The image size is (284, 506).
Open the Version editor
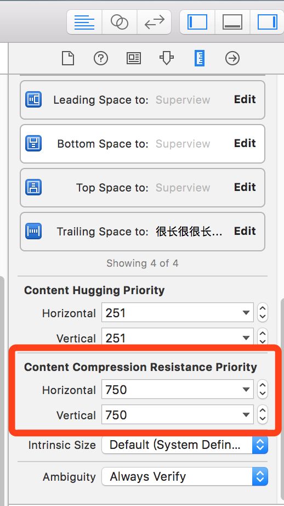[x=154, y=22]
